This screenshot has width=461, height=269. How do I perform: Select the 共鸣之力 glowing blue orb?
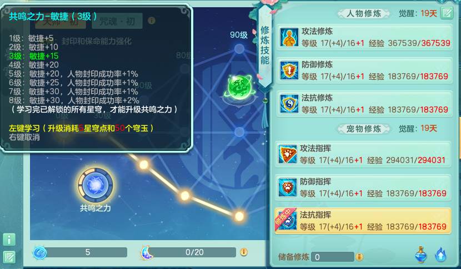[x=96, y=185]
